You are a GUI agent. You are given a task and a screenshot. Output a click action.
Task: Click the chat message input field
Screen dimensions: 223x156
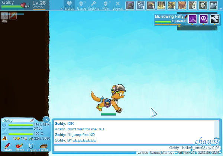pyautogui.click(x=134, y=148)
